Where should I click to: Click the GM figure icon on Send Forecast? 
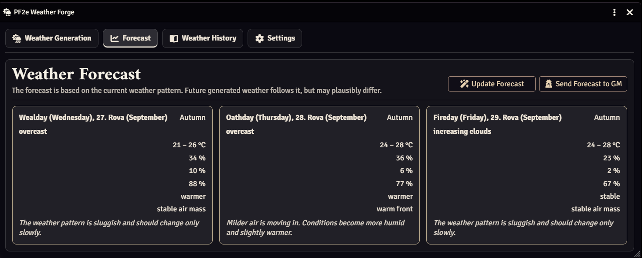pos(548,84)
